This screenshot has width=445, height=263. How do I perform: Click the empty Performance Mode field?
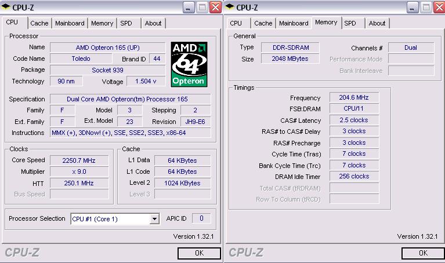click(x=411, y=59)
